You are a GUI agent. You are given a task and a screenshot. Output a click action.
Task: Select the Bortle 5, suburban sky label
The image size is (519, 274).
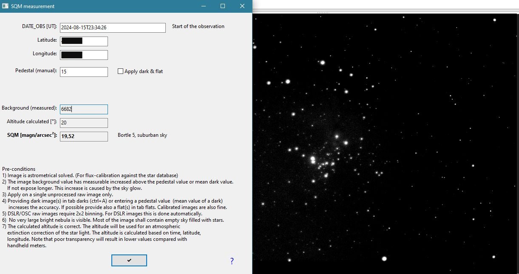[x=142, y=135]
